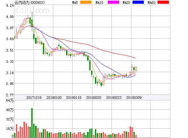Image resolution: width=188 pixels, height=138 pixels.
Task: Click the 4.06 price axis label
Action: pyautogui.click(x=10, y=17)
